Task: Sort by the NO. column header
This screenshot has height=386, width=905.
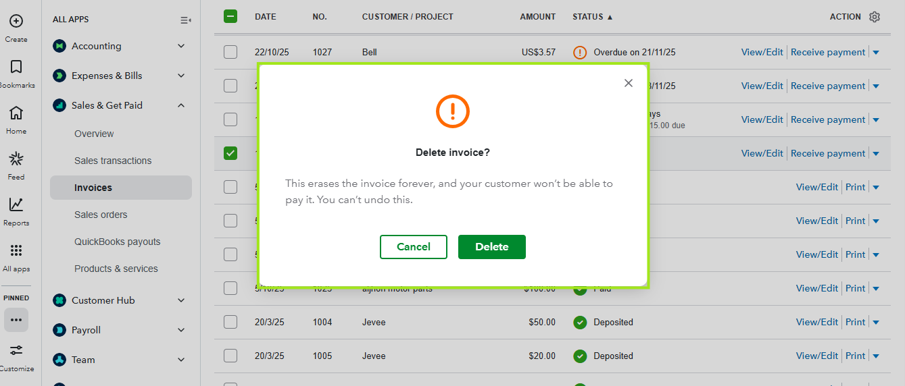Action: (x=320, y=17)
